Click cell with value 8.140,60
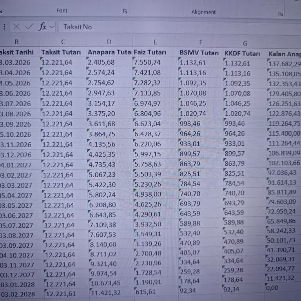This screenshot has width=301, height=301. 111,245
